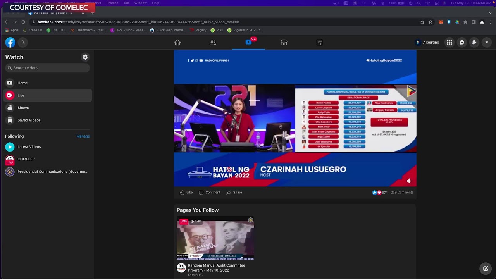Open Messenger icon
496x279 pixels.
coord(462,42)
